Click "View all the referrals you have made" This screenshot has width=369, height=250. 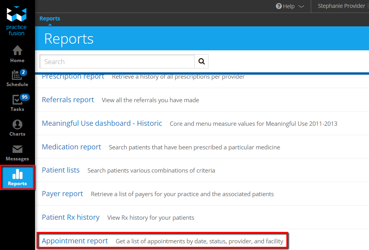pyautogui.click(x=150, y=100)
